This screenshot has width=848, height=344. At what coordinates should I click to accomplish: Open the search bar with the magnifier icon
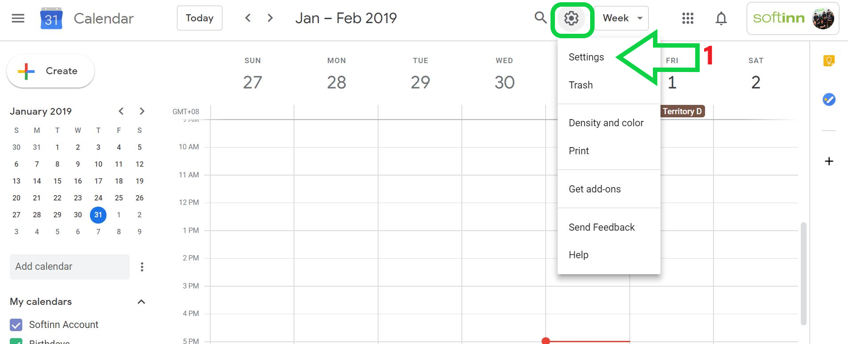tap(540, 18)
